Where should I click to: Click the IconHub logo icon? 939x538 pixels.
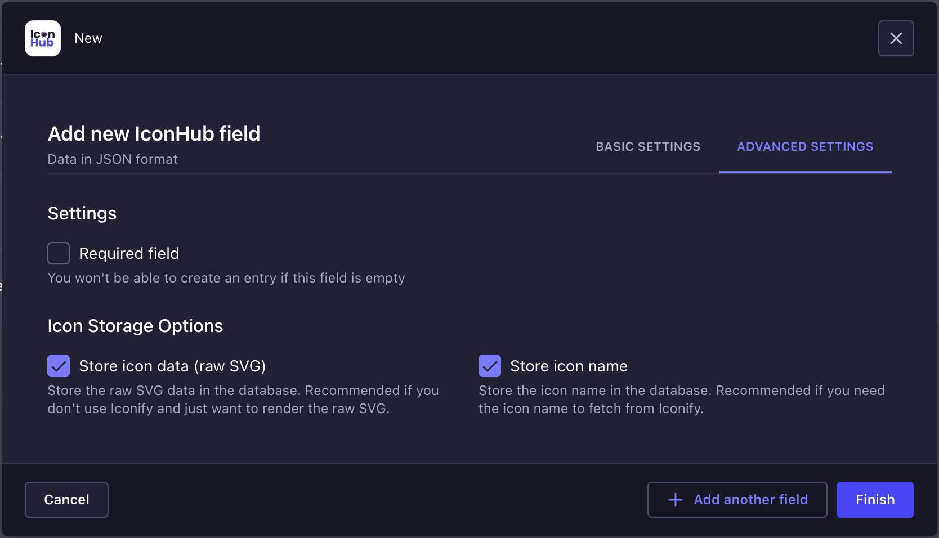43,38
